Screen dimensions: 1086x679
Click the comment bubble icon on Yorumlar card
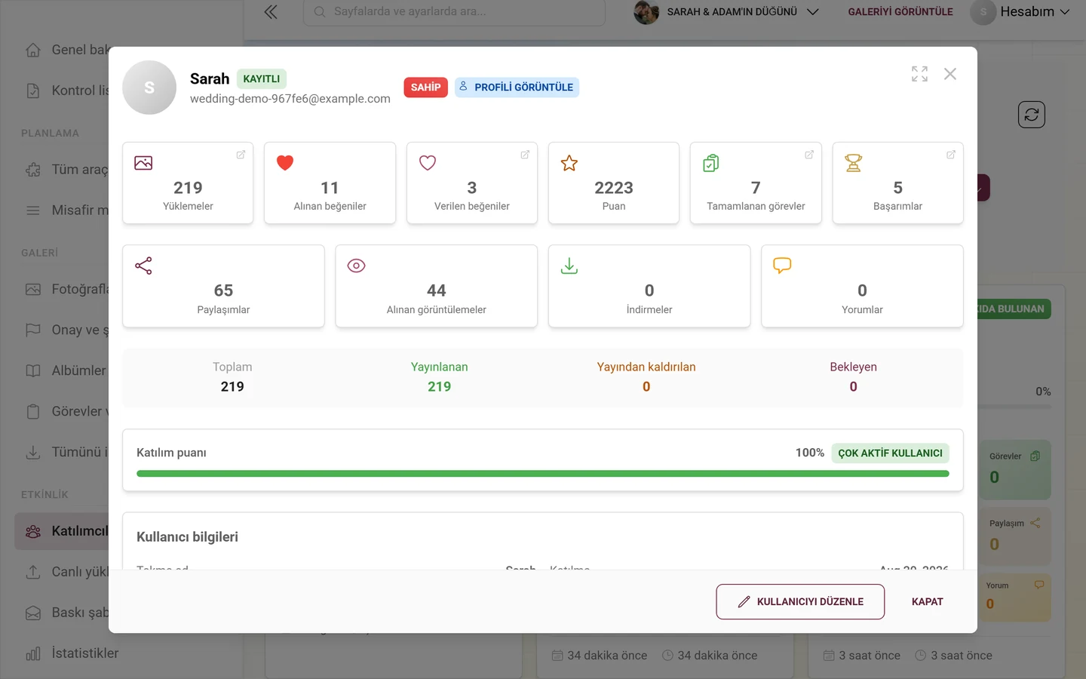[x=782, y=266]
